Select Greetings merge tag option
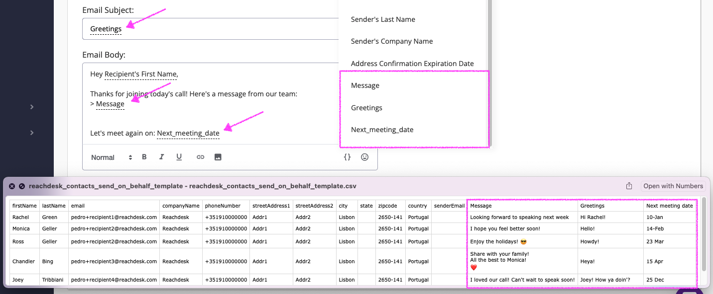This screenshot has width=713, height=294. pos(366,108)
